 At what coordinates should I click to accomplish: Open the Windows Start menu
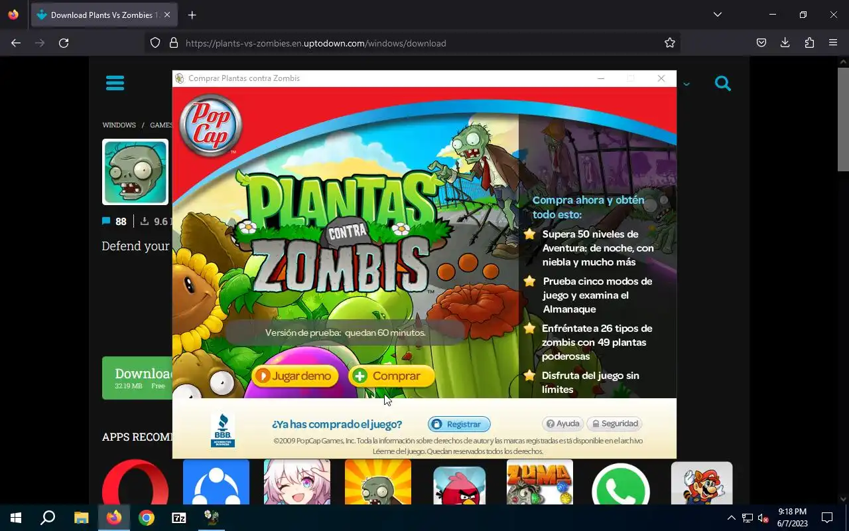point(16,518)
